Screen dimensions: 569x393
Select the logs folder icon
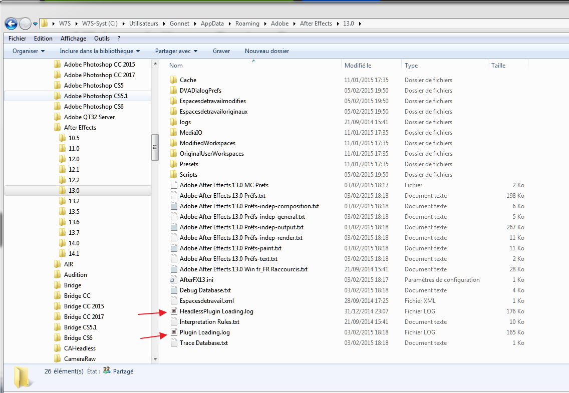[x=174, y=122]
